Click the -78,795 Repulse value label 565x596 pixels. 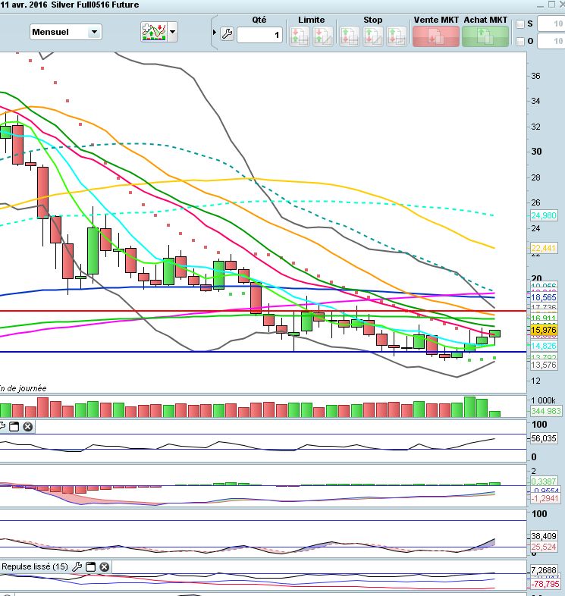click(545, 583)
